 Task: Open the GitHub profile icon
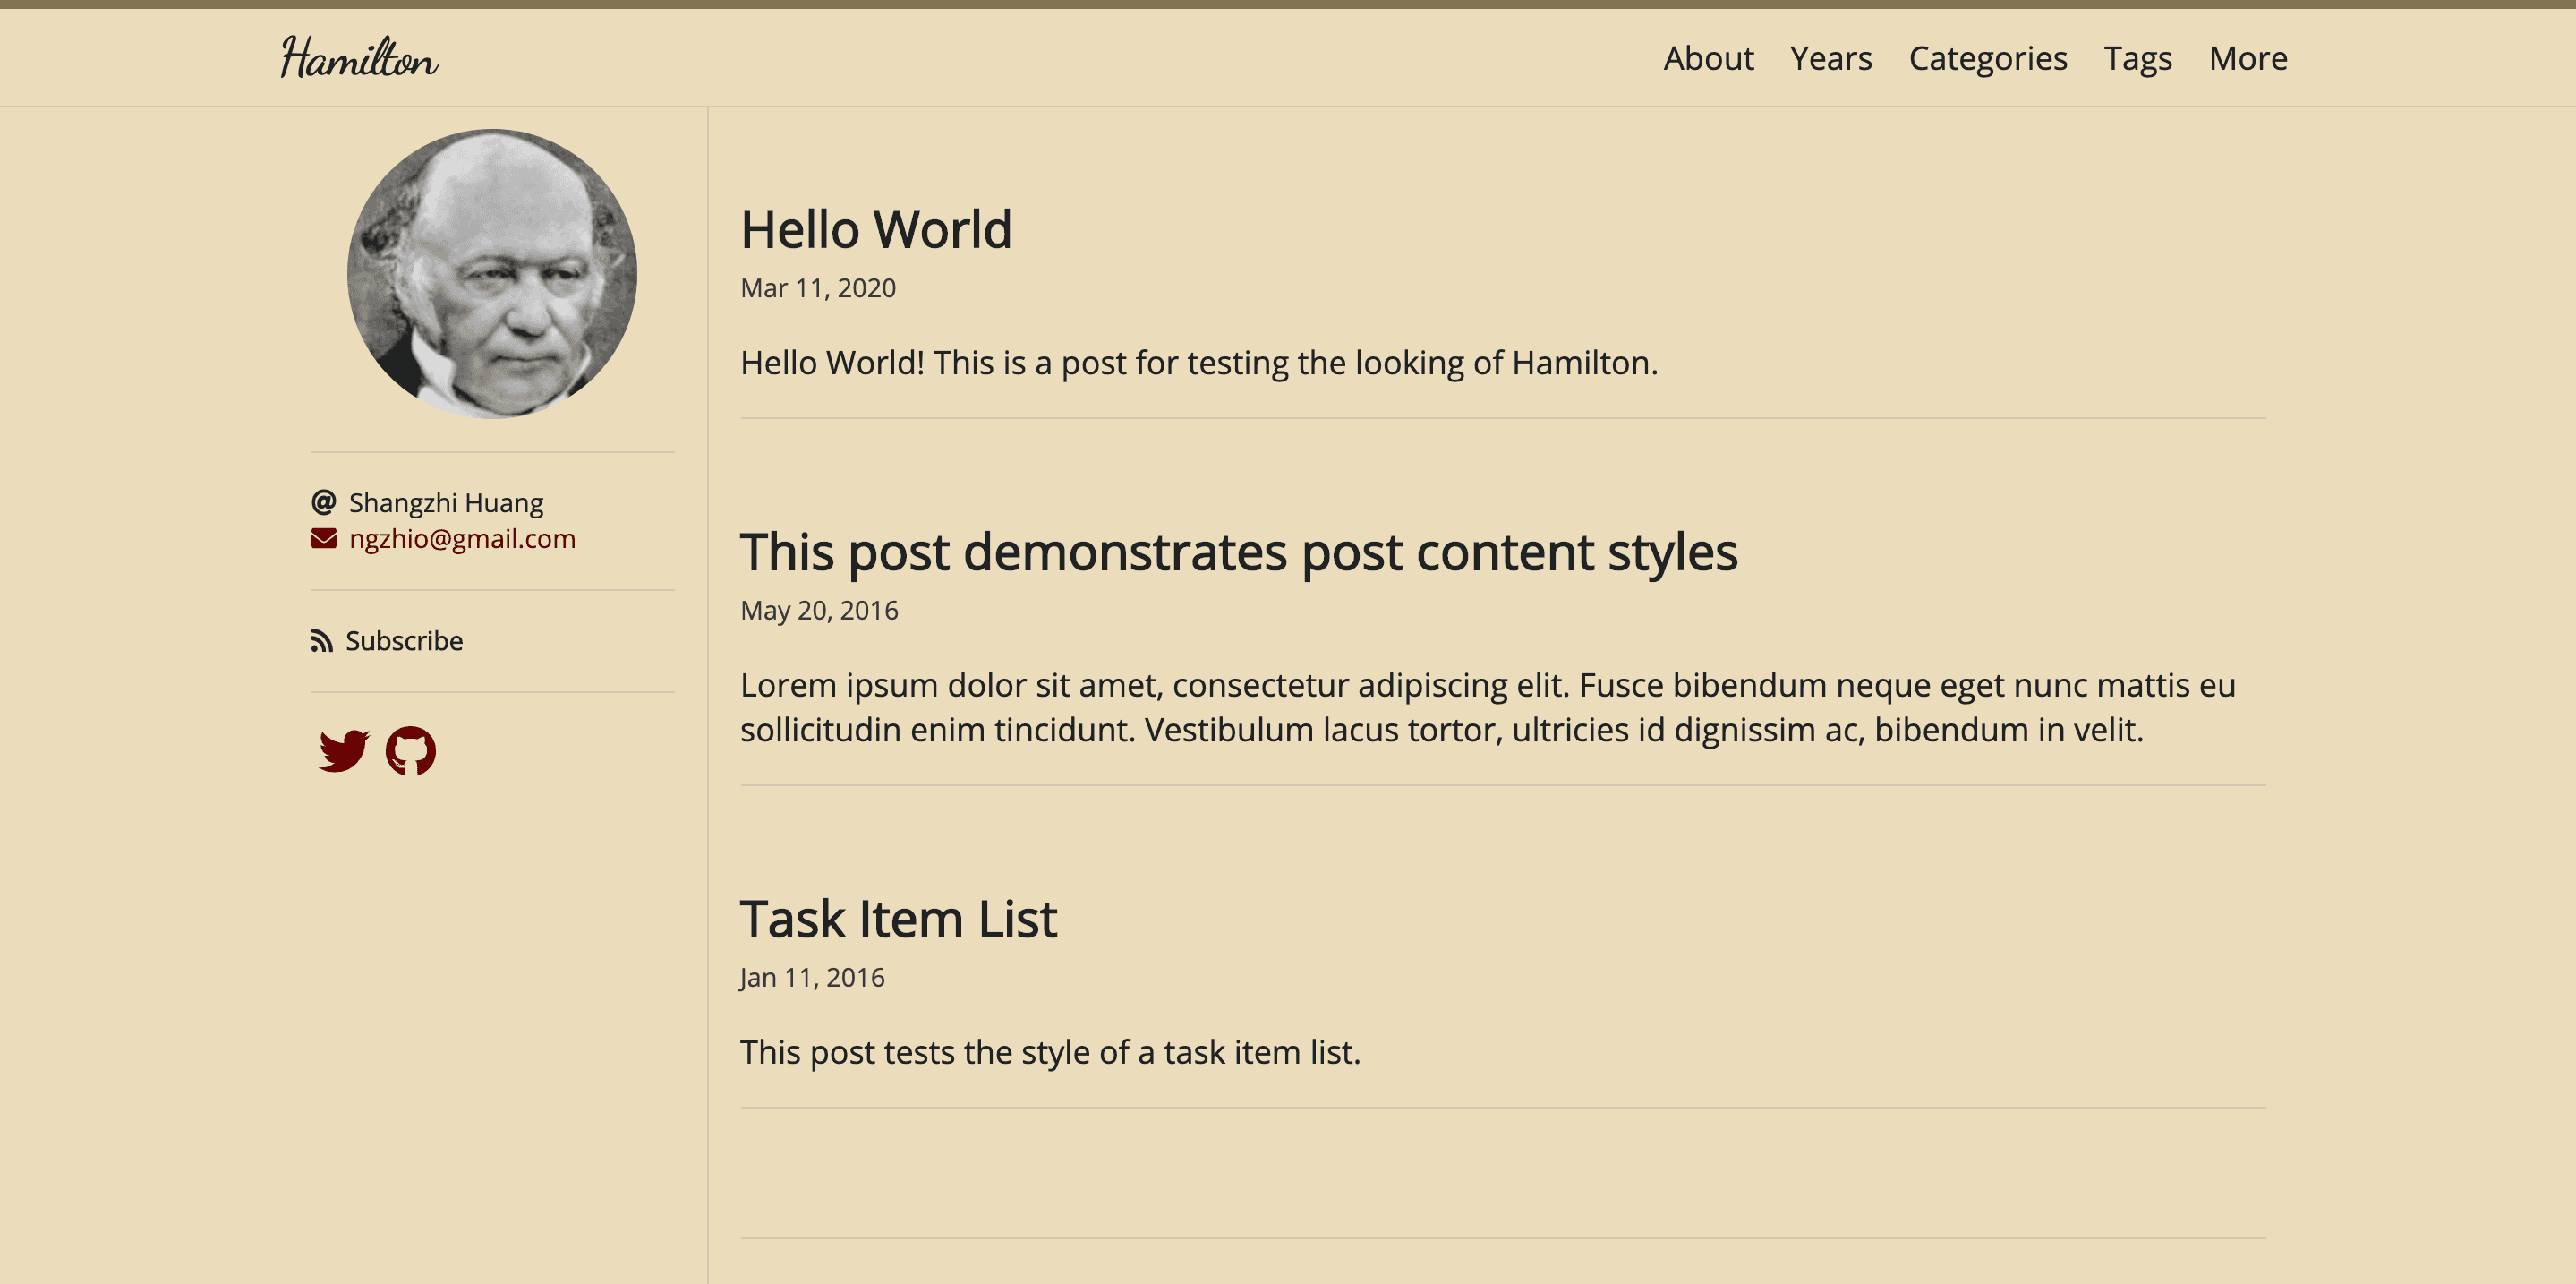pyautogui.click(x=410, y=750)
